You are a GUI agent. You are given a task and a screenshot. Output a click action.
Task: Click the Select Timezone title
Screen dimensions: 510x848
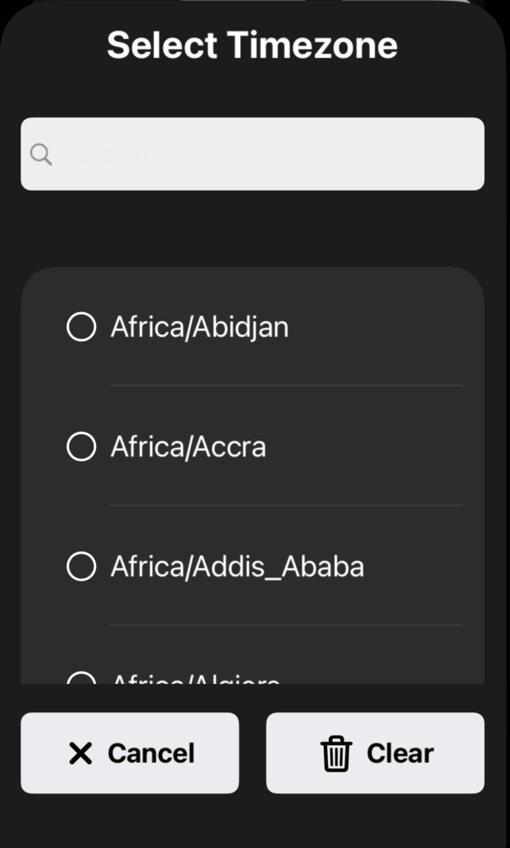pos(253,45)
